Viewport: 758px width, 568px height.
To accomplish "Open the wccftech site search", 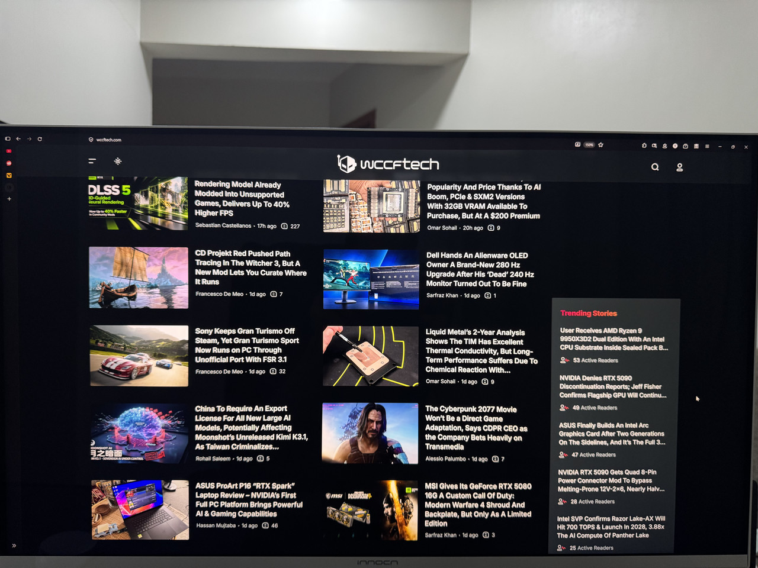I will tap(655, 167).
